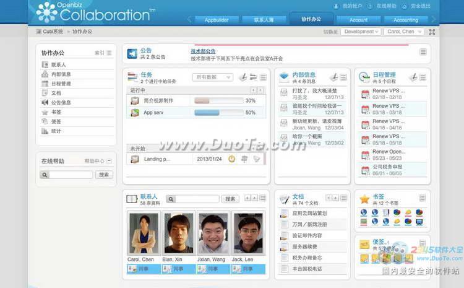This screenshot has width=464, height=288.
Task: Open the 文档 panel menu icon
Action: [x=343, y=198]
